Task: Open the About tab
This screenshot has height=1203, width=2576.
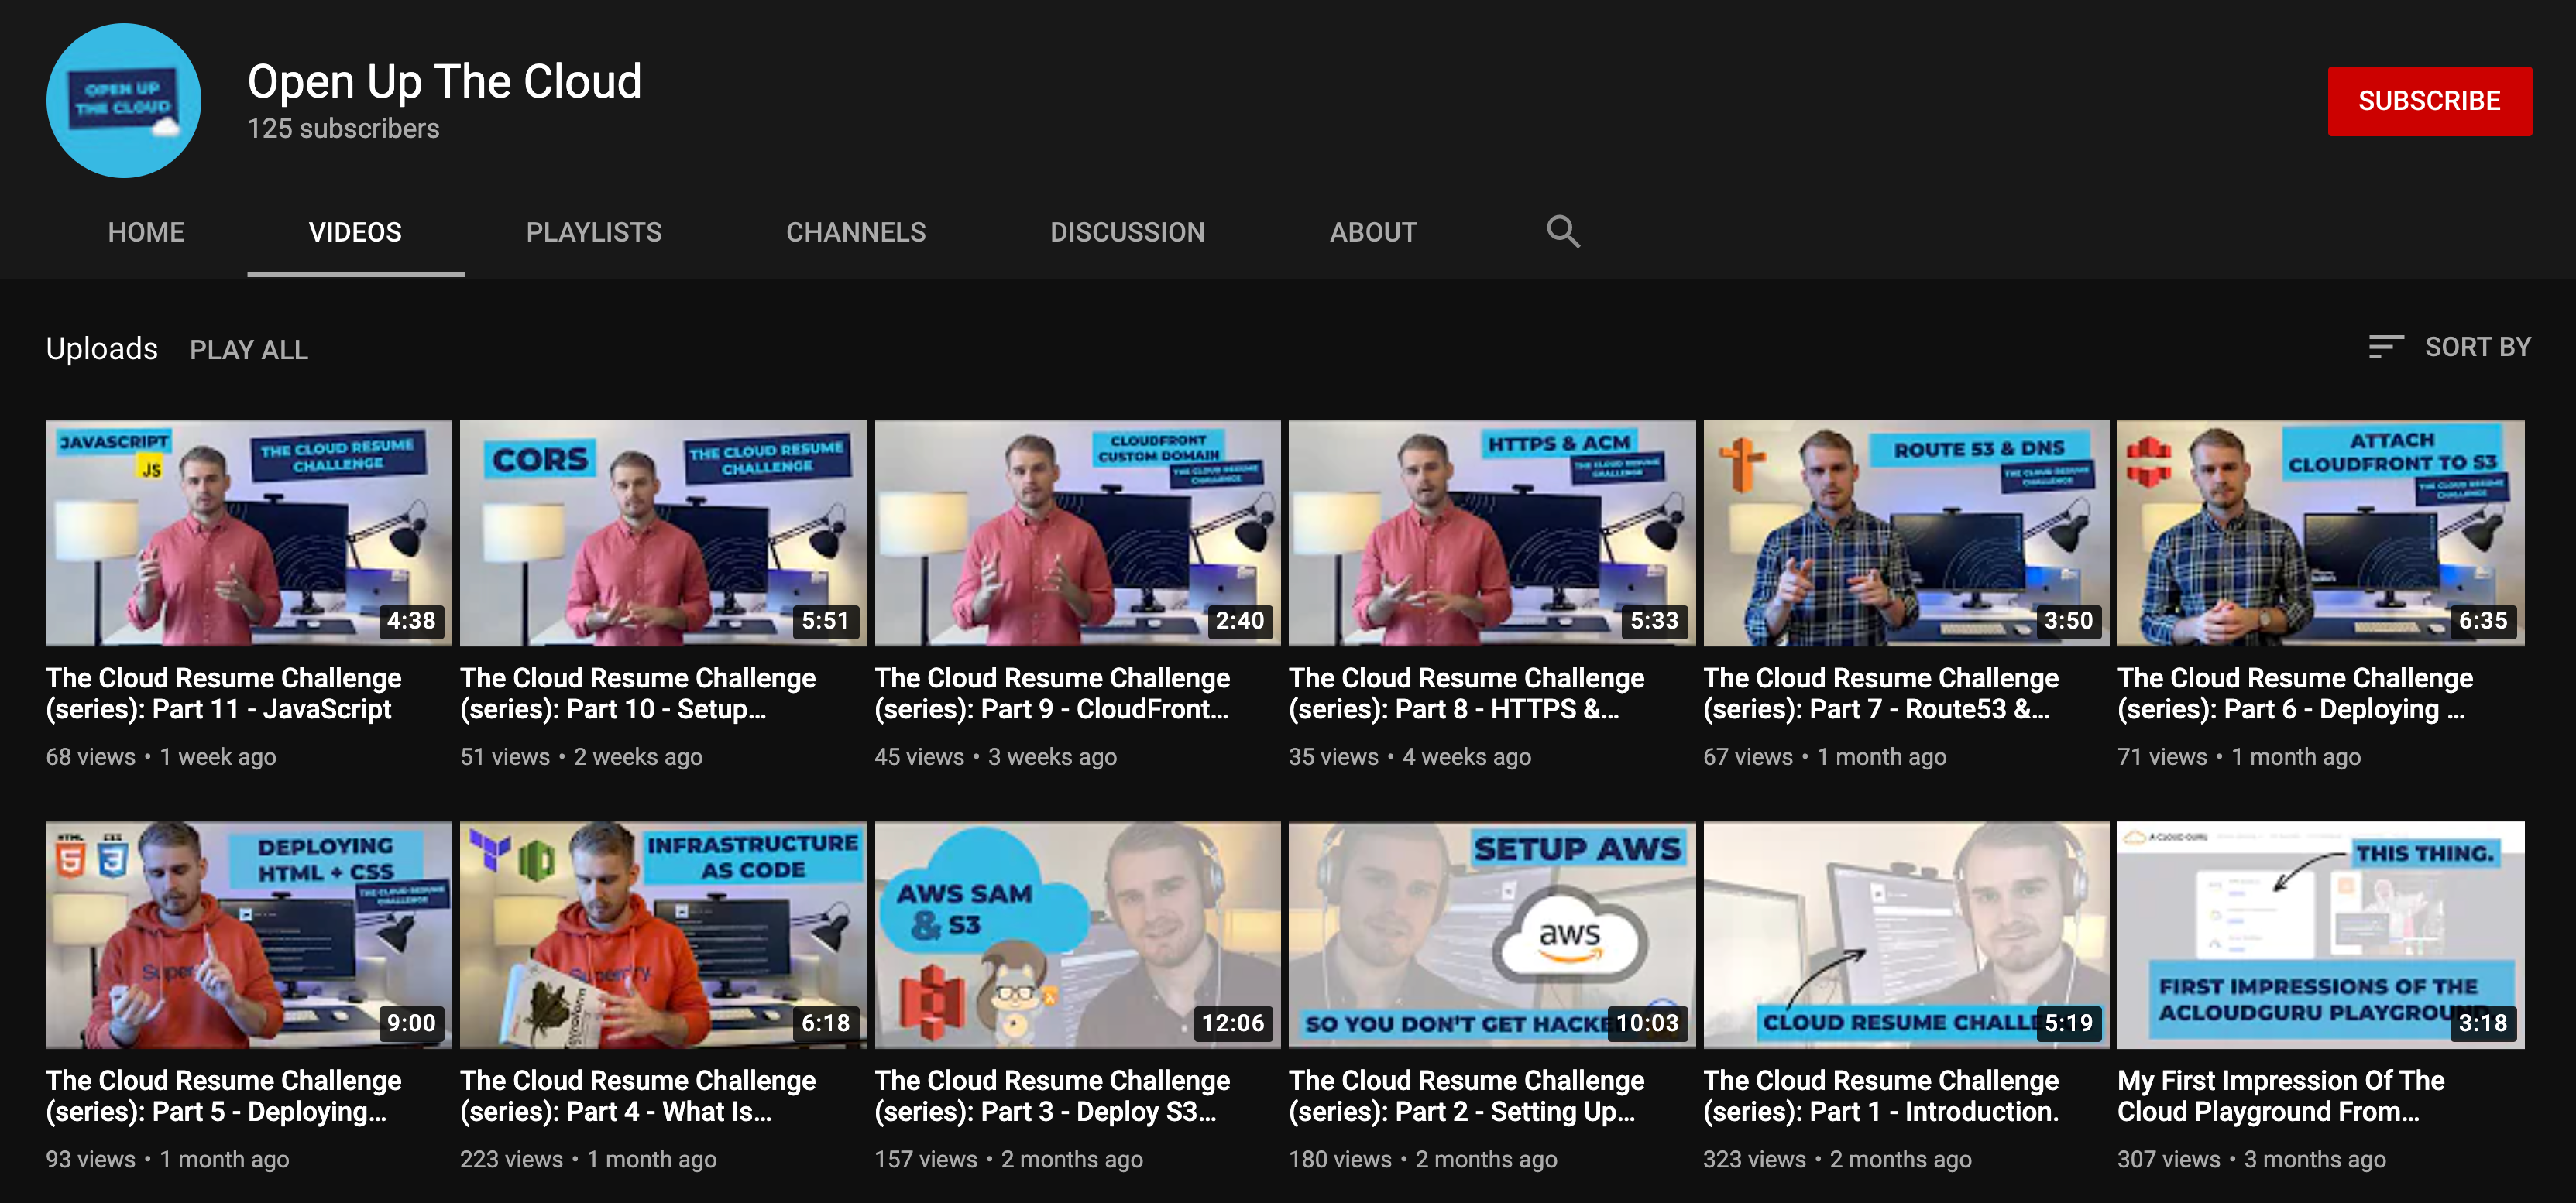Action: (1372, 231)
